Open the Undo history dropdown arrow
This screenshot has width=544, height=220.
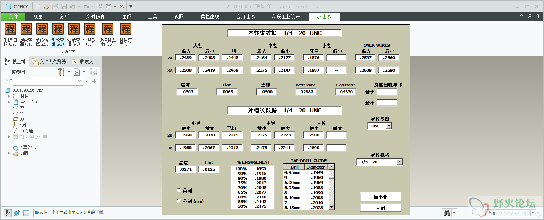(x=79, y=6)
